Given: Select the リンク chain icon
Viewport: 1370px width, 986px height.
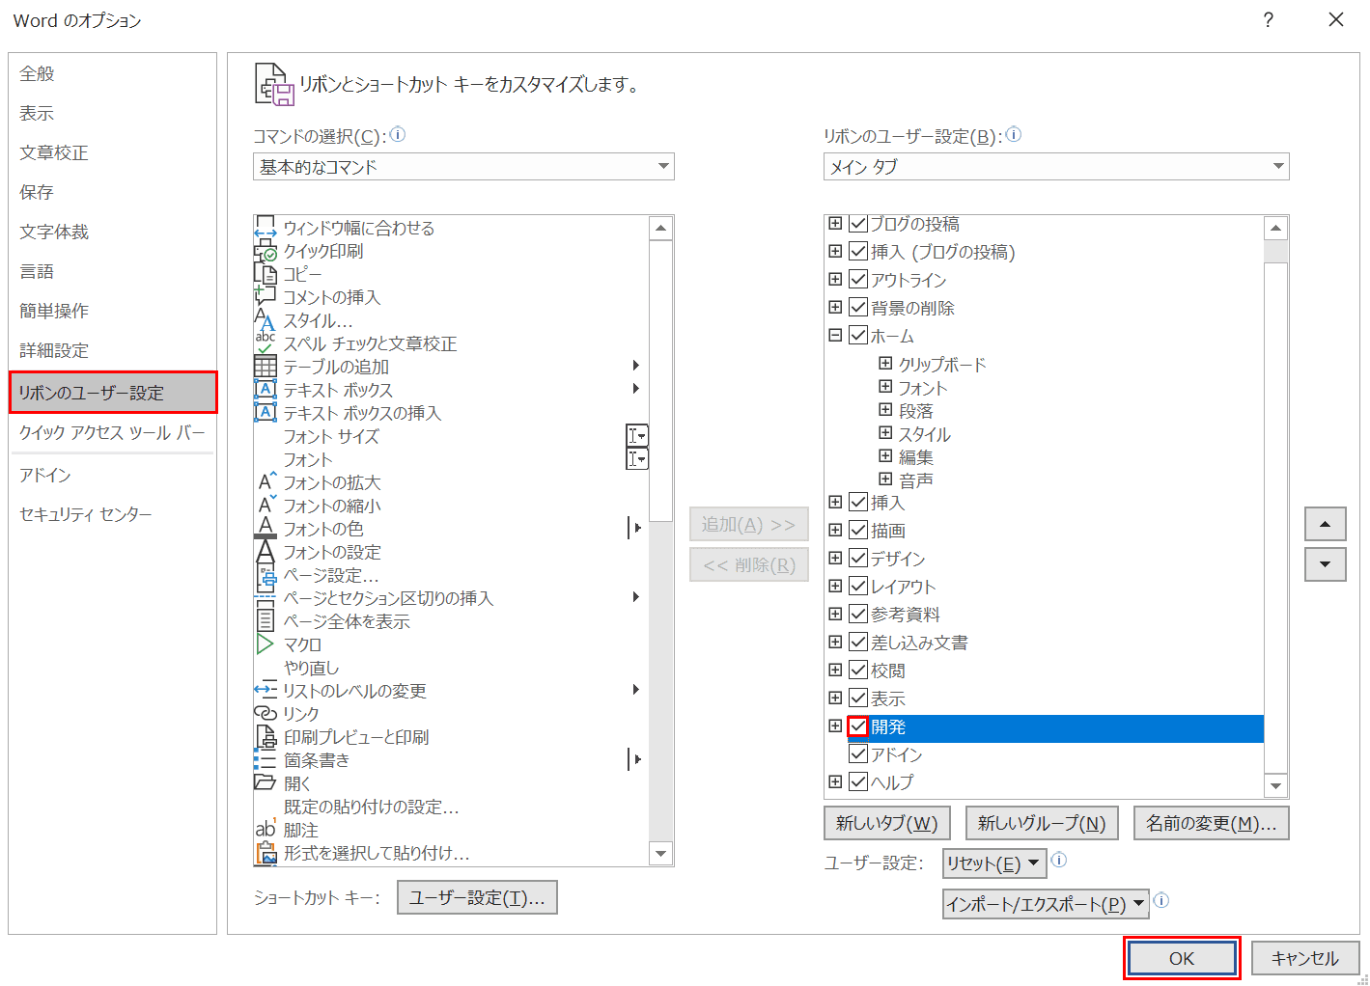Looking at the screenshot, I should pos(266,714).
